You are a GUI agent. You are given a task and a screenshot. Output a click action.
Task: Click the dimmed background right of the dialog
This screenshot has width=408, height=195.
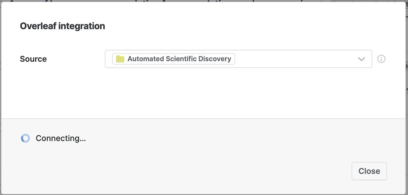point(406,99)
